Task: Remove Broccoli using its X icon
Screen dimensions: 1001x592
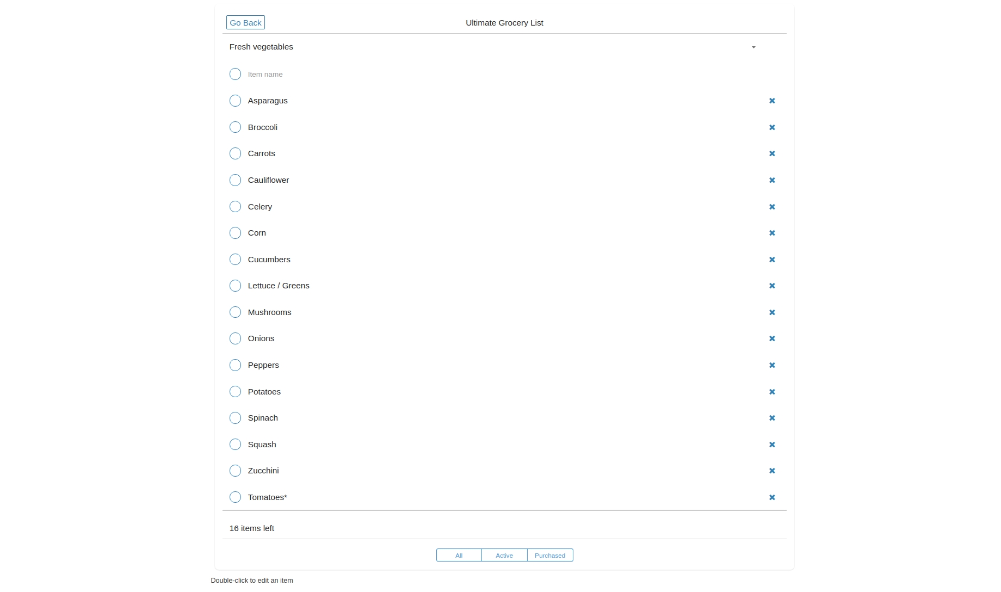Action: tap(771, 127)
